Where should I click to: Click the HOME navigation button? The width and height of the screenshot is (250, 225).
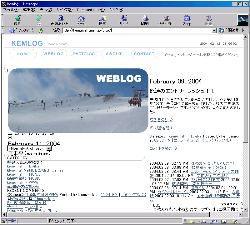23,54
